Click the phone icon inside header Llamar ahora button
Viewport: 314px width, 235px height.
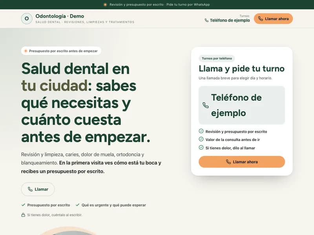click(260, 18)
